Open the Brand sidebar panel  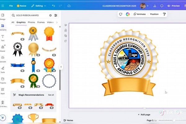(2, 48)
